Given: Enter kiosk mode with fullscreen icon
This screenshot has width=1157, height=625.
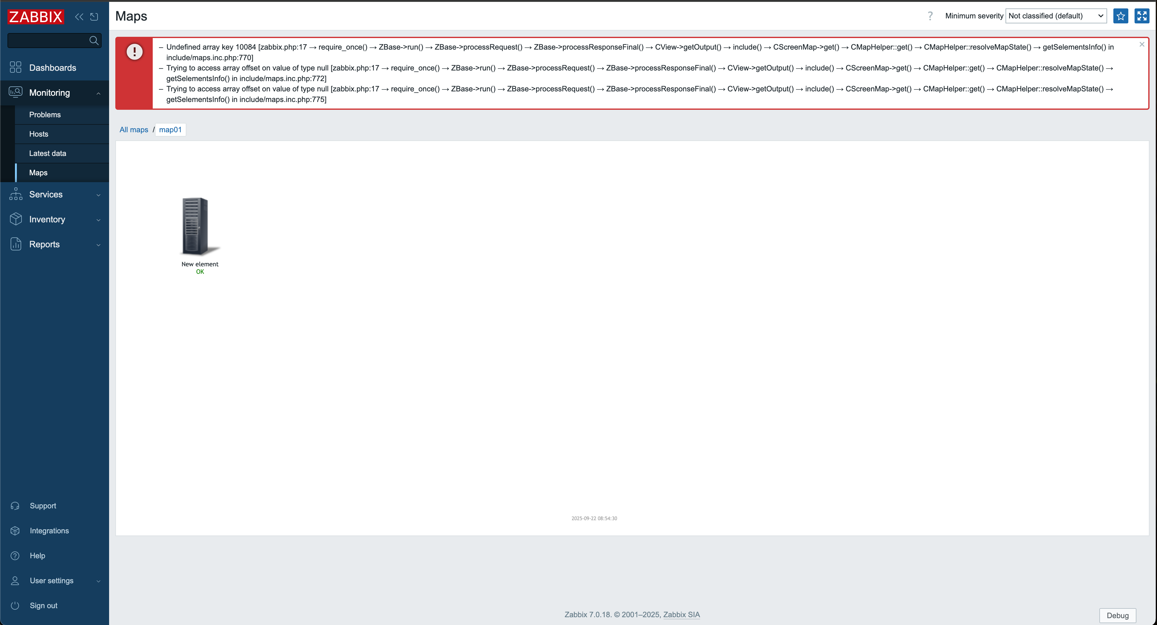Looking at the screenshot, I should (1142, 16).
